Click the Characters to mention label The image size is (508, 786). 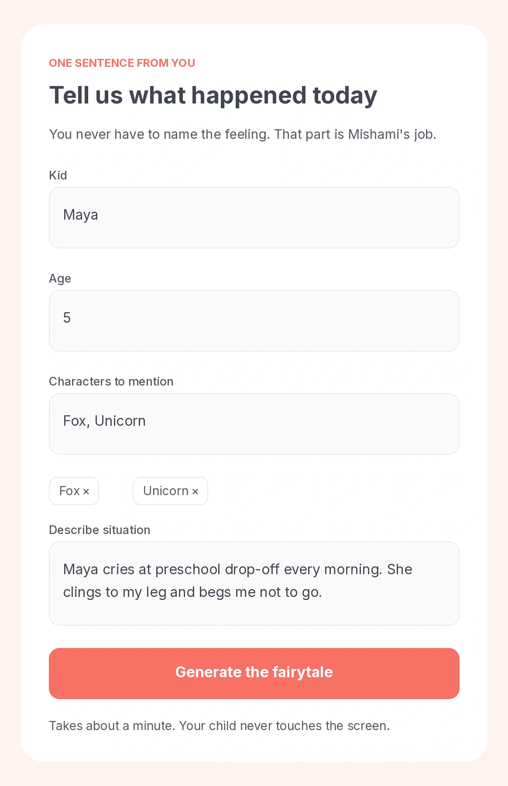pyautogui.click(x=111, y=382)
